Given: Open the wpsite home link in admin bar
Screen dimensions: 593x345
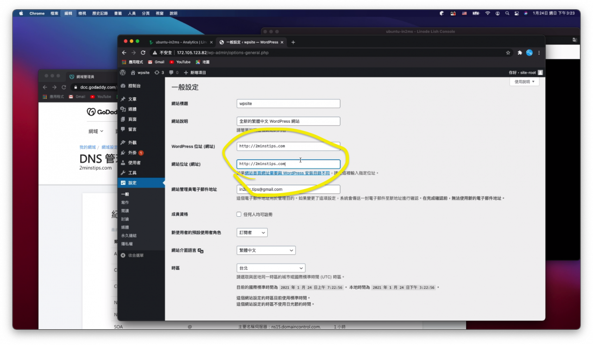Looking at the screenshot, I should coord(140,73).
